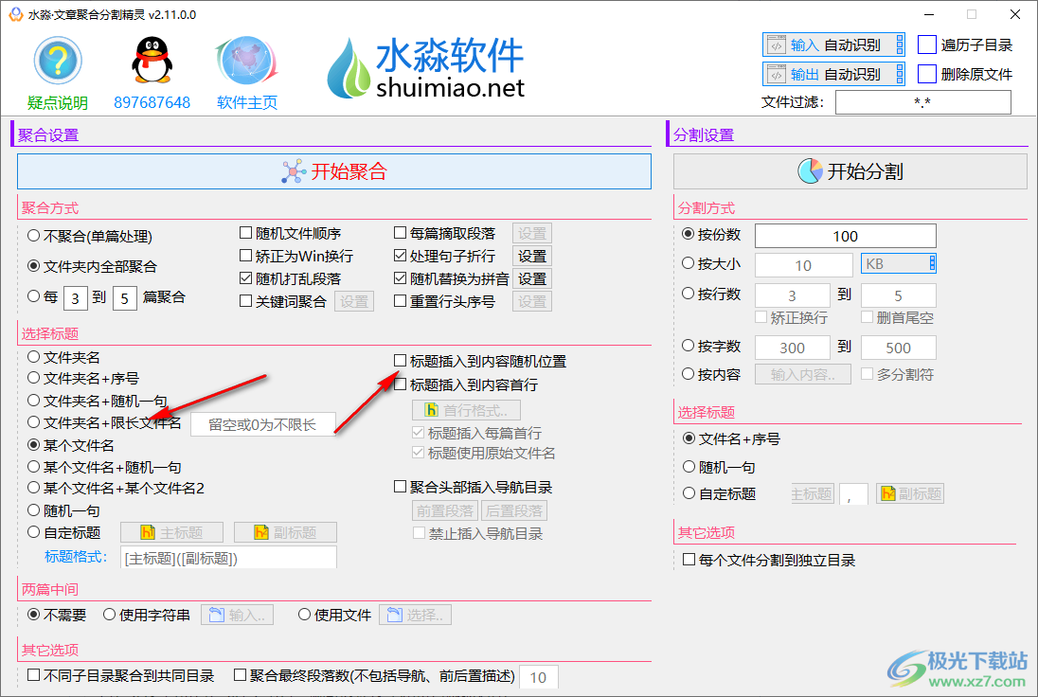Click 设置 button next to 处理句子折行
This screenshot has height=697, width=1038.
point(532,256)
